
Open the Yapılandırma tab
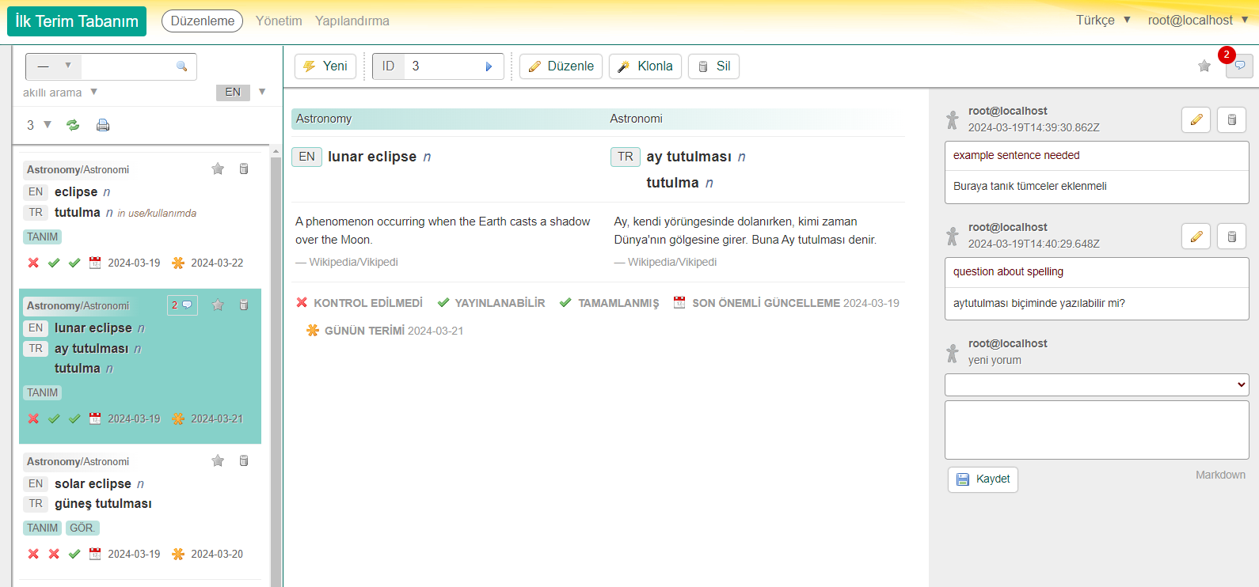352,21
